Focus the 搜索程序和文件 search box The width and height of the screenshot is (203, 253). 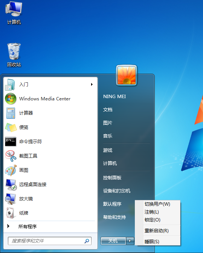coord(50,241)
